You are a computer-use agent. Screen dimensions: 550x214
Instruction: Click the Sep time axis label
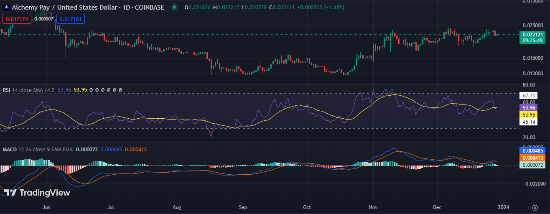[x=243, y=207]
